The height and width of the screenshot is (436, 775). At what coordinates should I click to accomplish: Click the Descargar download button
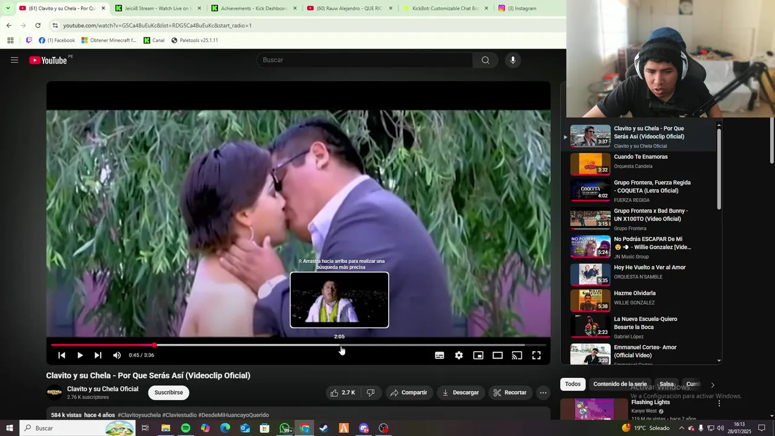pos(460,392)
